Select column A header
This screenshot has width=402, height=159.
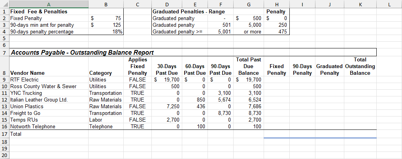point(49,4)
